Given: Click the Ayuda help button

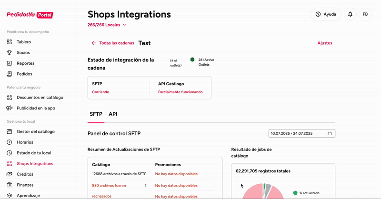Looking at the screenshot, I should pyautogui.click(x=326, y=14).
